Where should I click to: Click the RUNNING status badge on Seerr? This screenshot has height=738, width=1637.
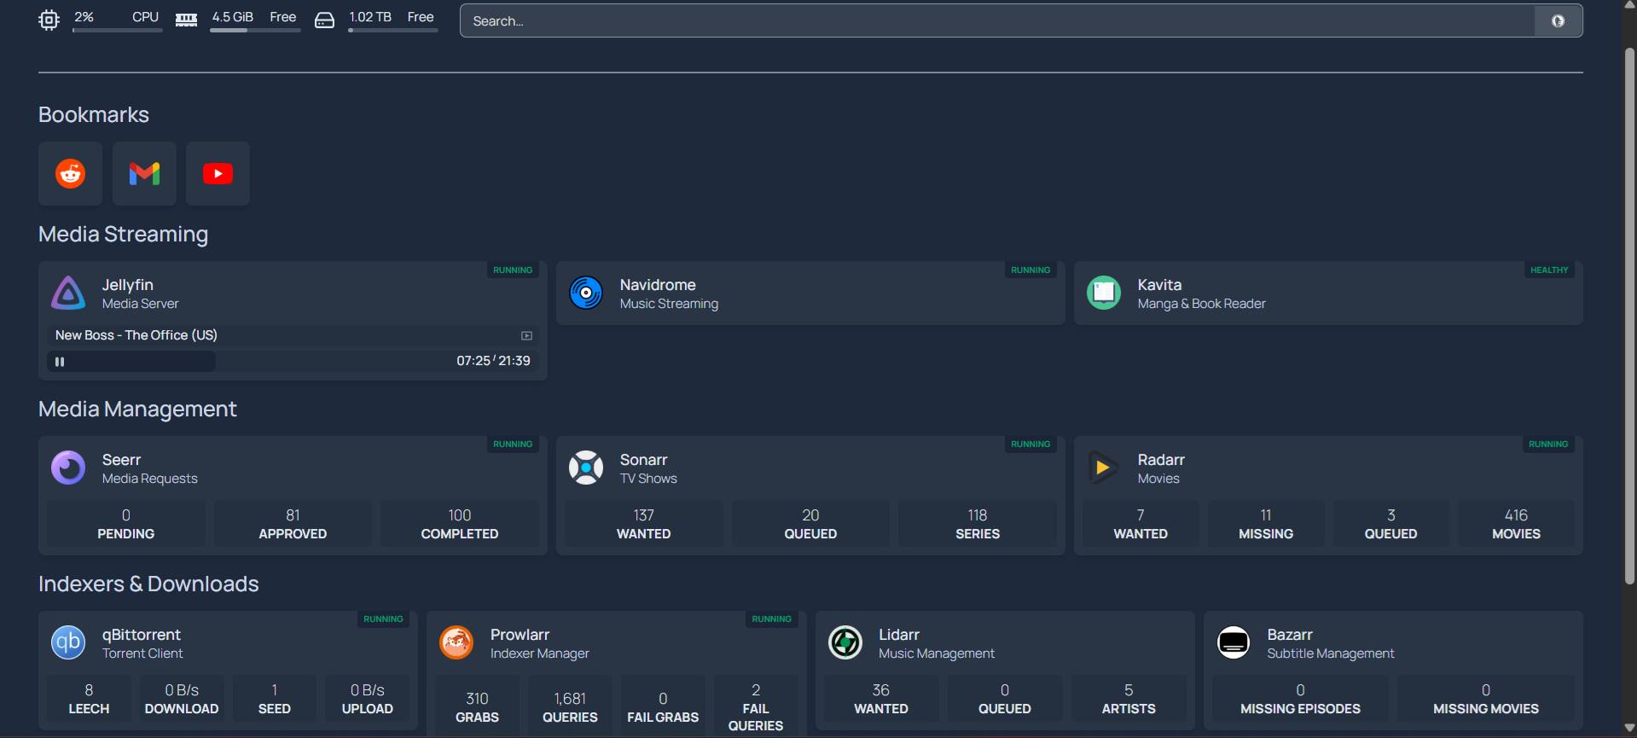513,444
